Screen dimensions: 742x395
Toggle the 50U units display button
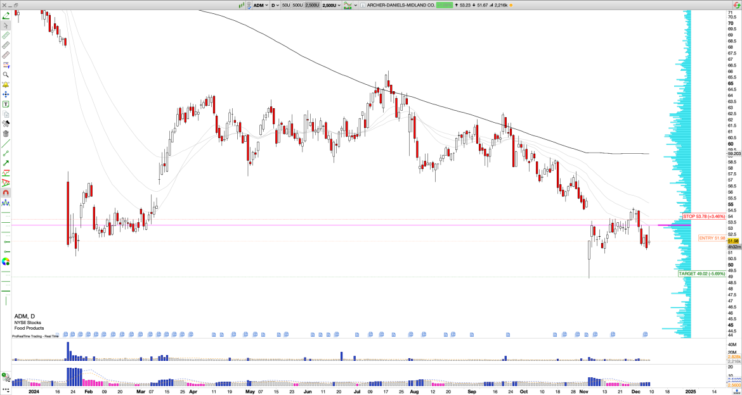tap(287, 4)
